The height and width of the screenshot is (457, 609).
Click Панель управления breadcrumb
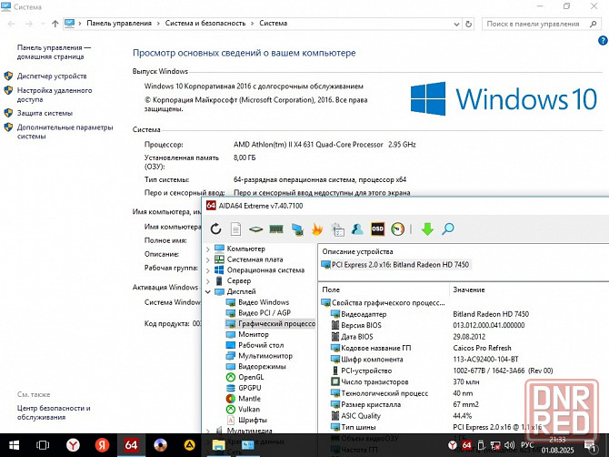[x=119, y=24]
